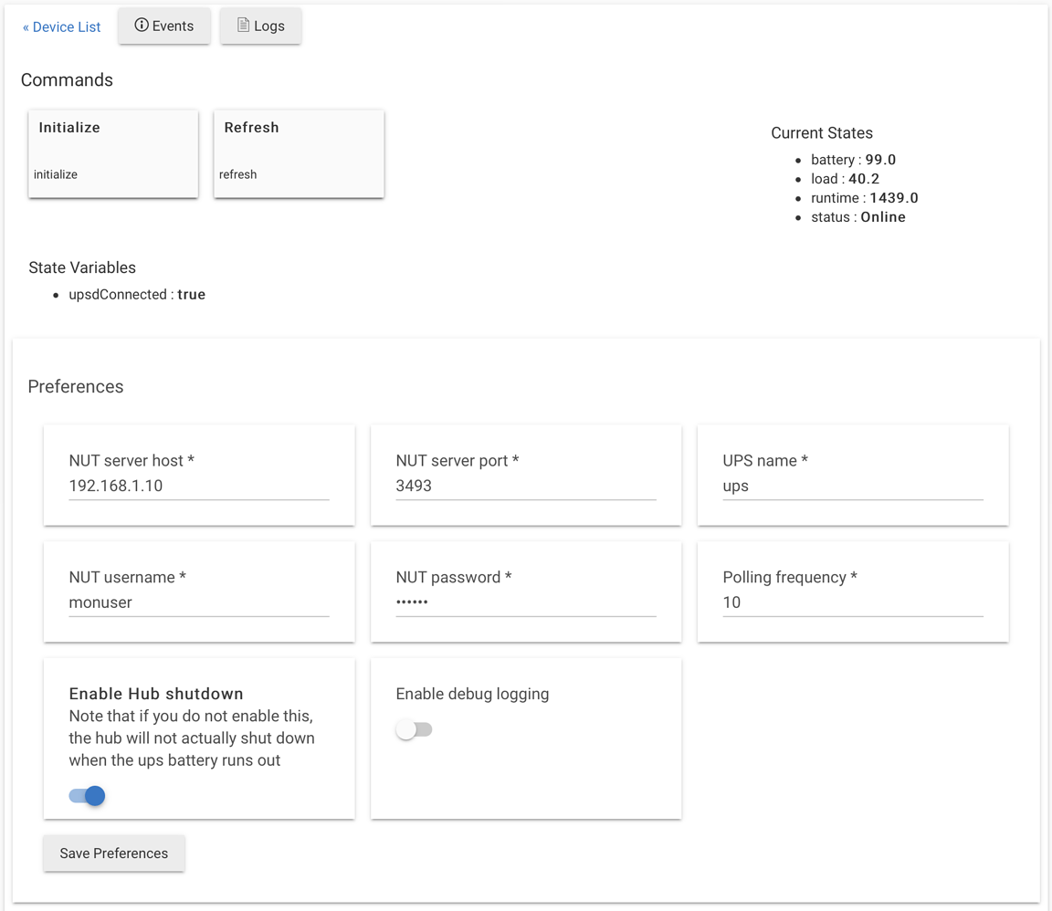Click the load state entry
This screenshot has width=1052, height=911.
tap(845, 179)
